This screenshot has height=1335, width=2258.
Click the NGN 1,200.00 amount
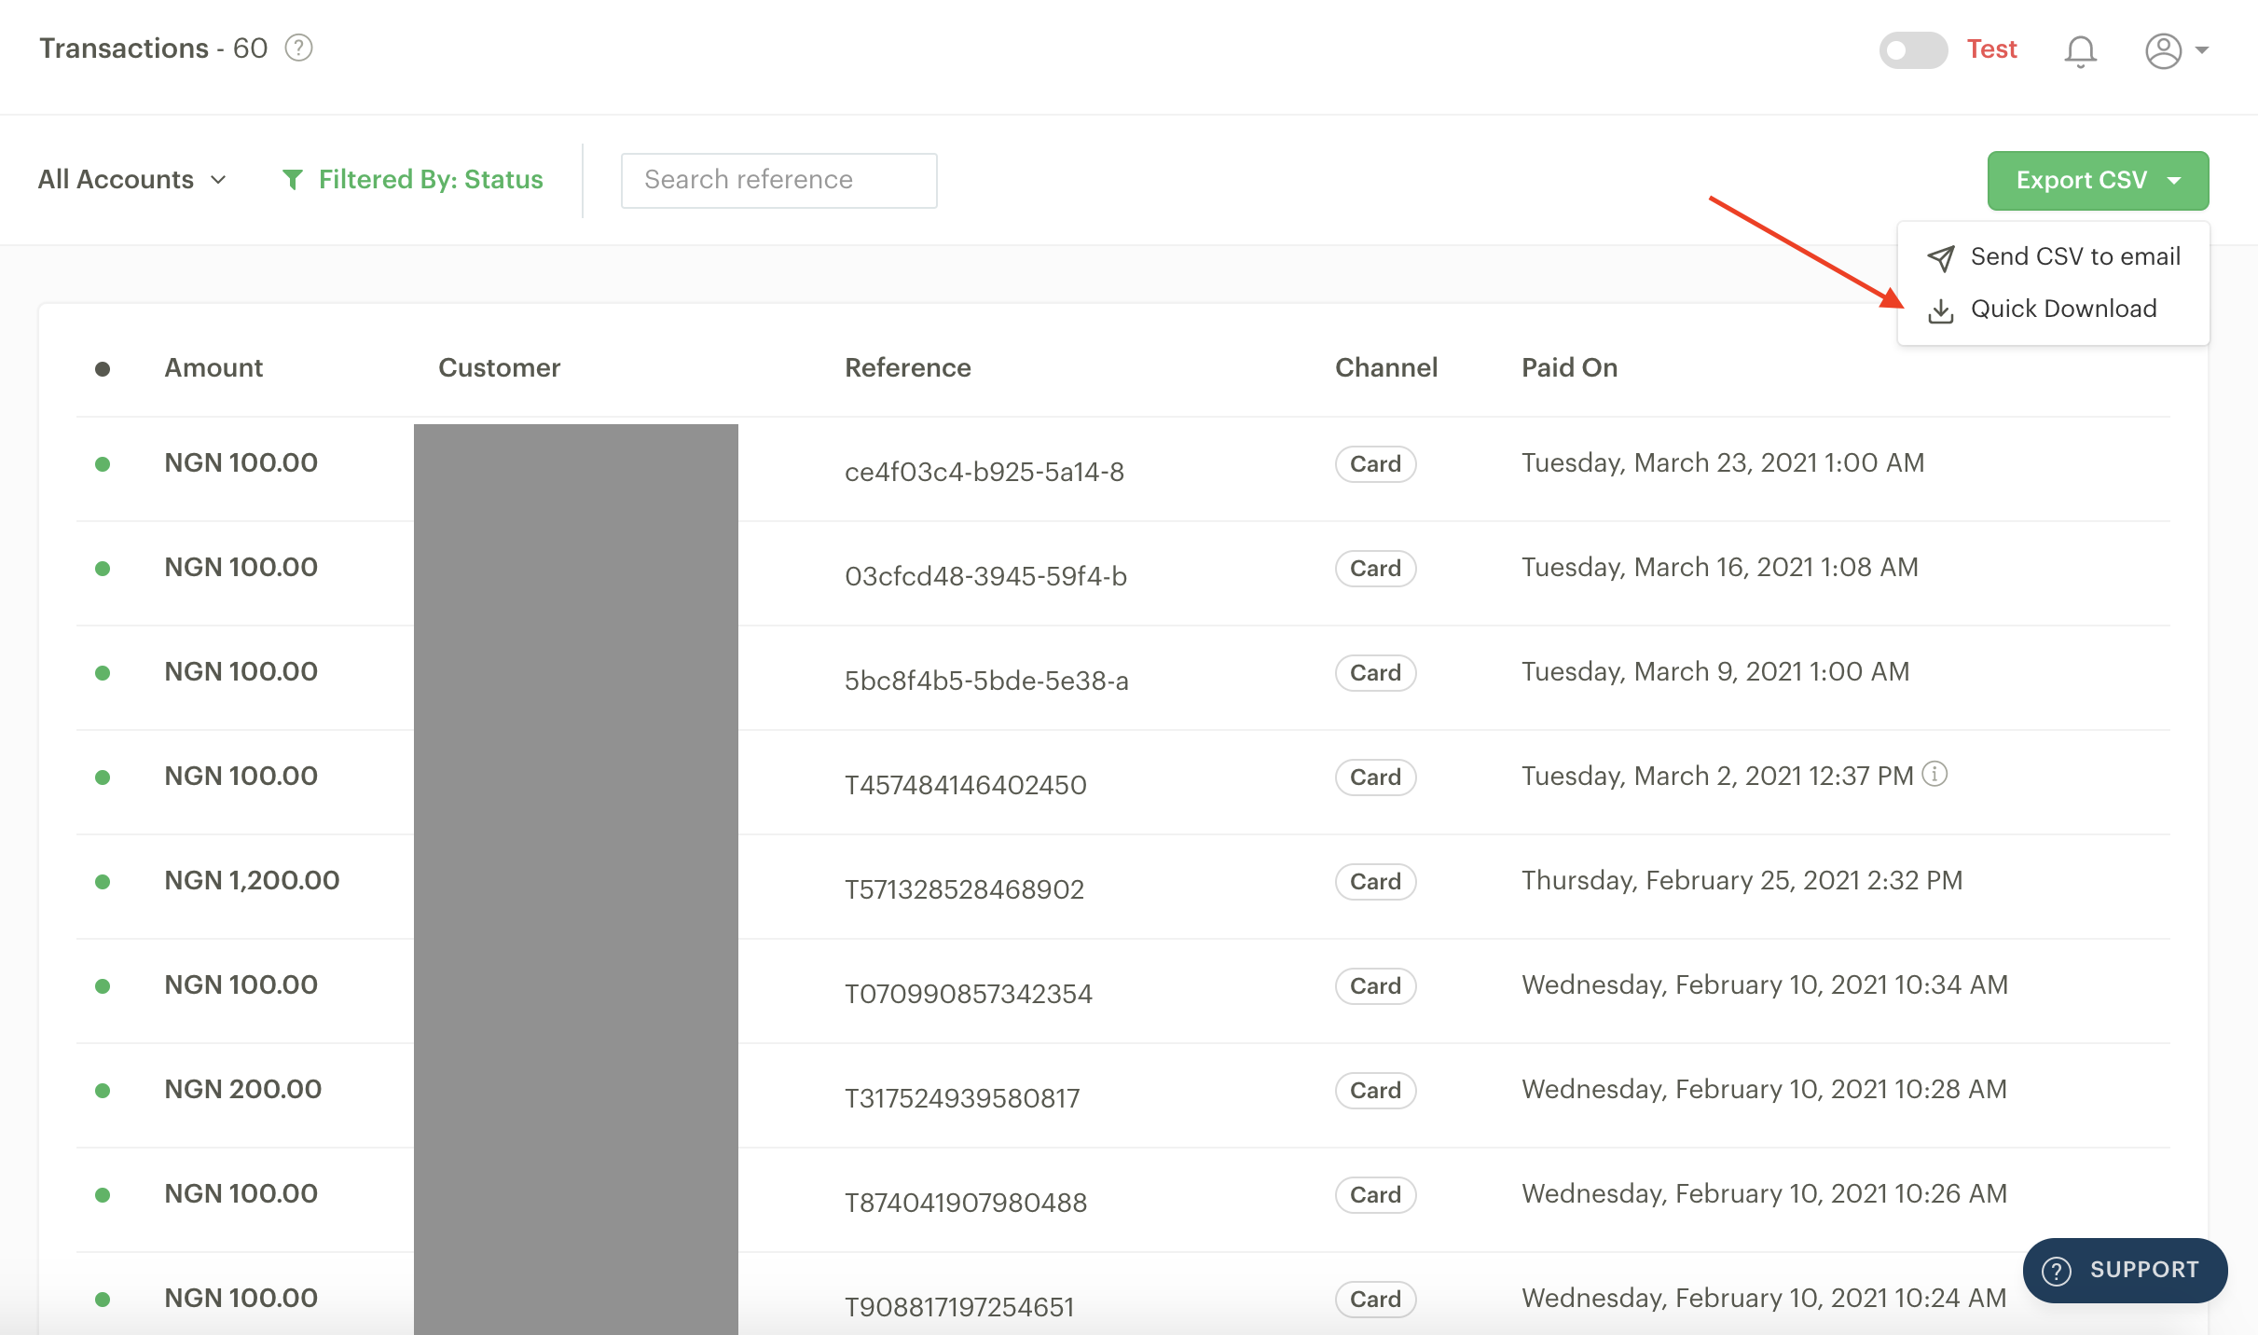(x=252, y=880)
